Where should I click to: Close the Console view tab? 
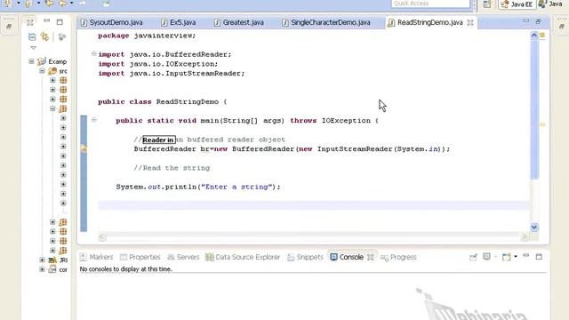pos(370,257)
